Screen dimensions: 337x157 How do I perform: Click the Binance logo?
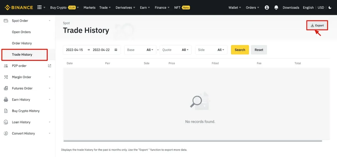click(x=19, y=8)
